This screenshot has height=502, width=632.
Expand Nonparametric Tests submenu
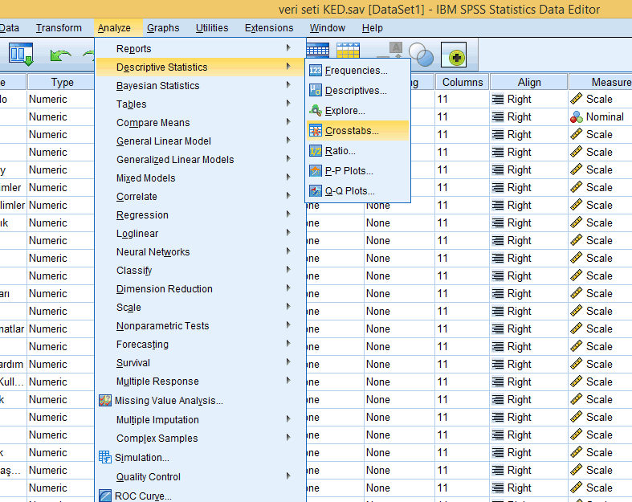(x=162, y=326)
